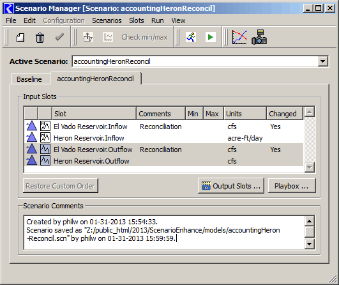Select the Heron Reservoir.Outflow row
The image size is (339, 285).
(x=164, y=161)
